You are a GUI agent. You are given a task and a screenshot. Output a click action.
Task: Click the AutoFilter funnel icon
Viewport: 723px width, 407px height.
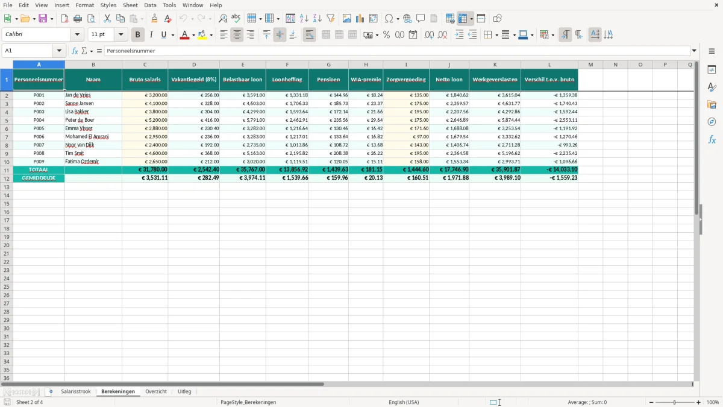[330, 19]
